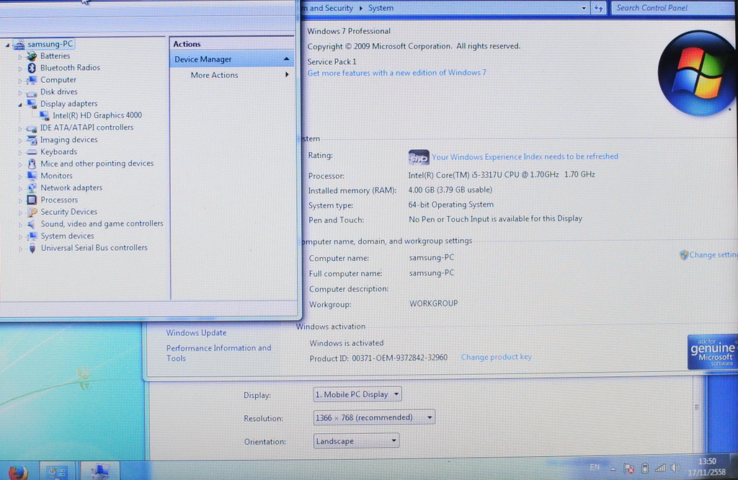Click the processor value Intel Core i5-3317U
Image resolution: width=738 pixels, height=480 pixels.
coord(502,174)
